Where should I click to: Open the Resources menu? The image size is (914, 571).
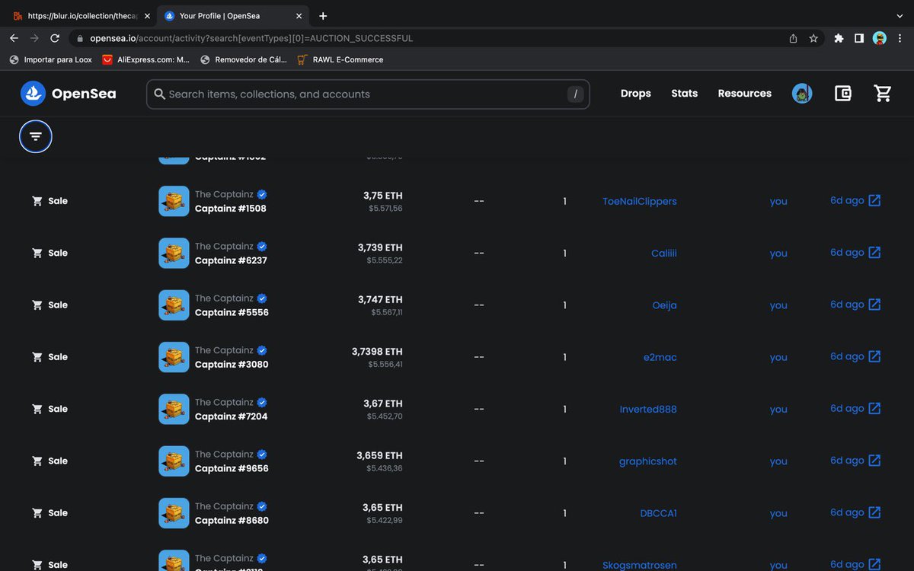pos(744,94)
